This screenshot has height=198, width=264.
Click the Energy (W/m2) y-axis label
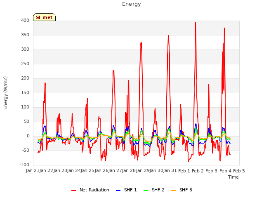coord(5,93)
